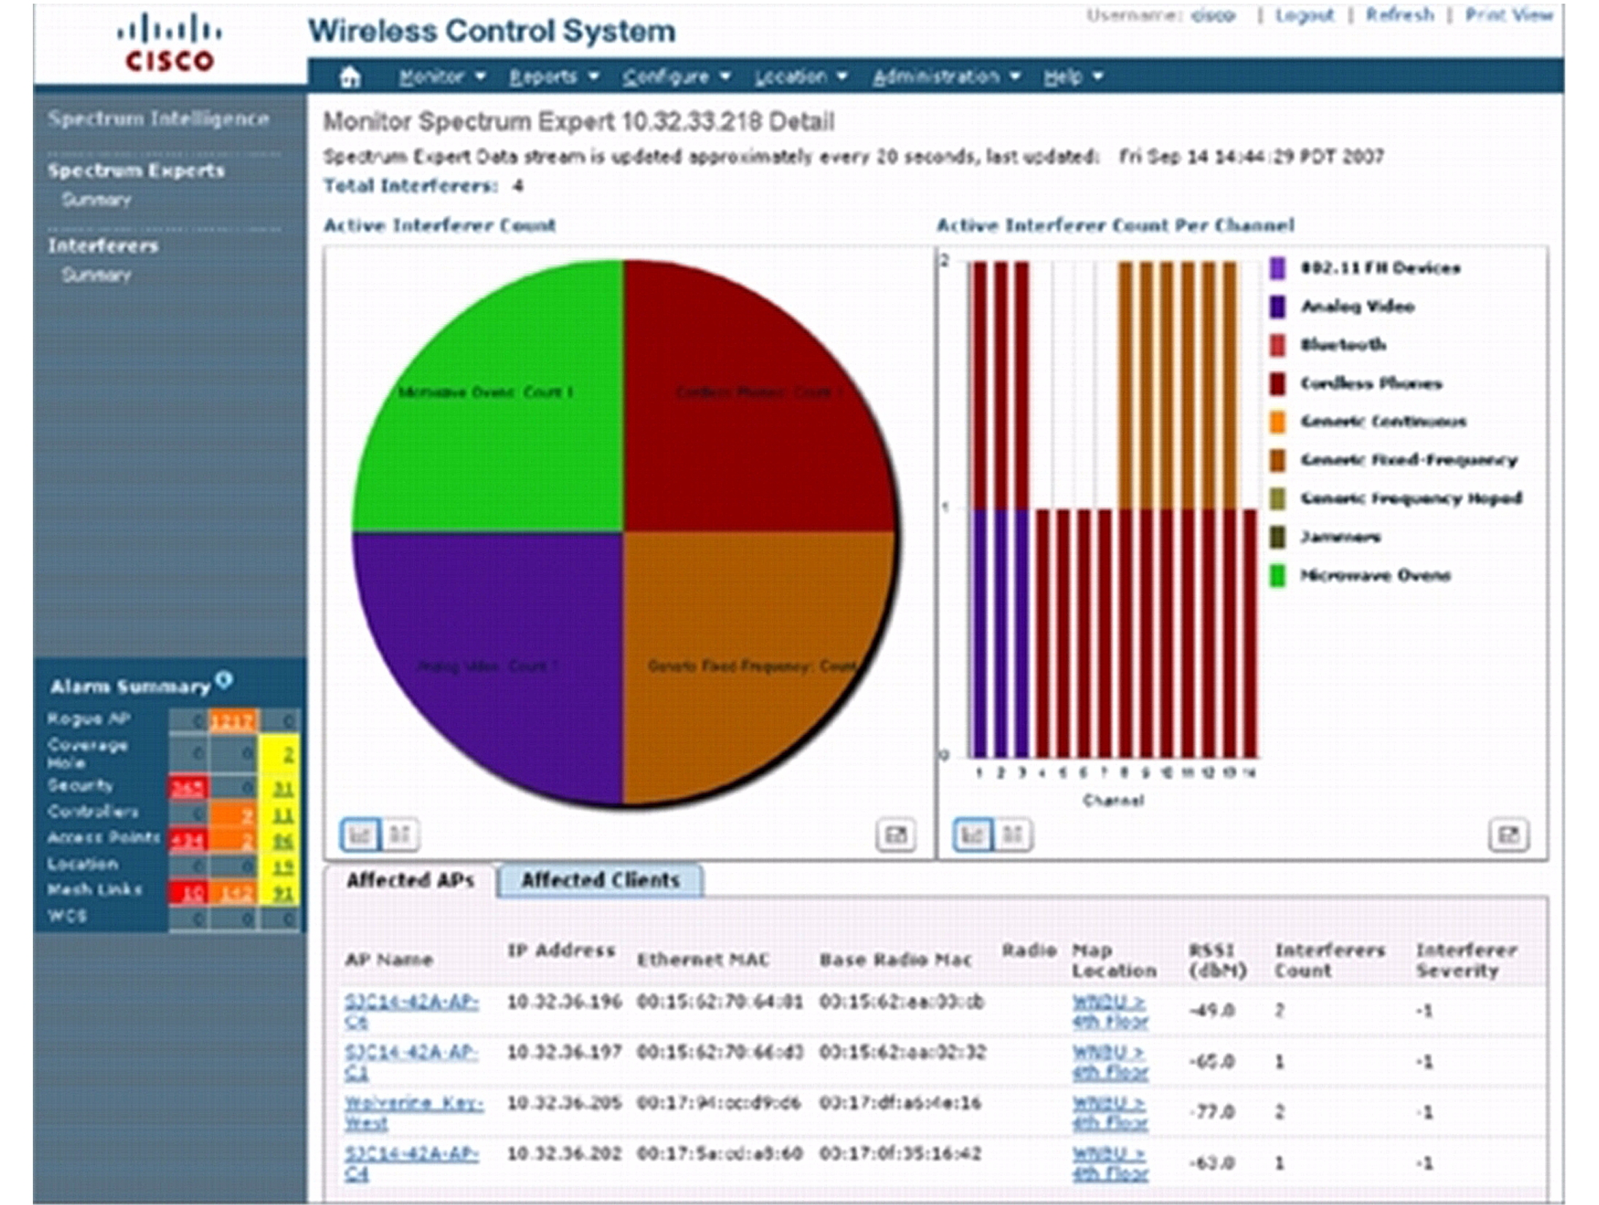Switch pie chart panel to table view icon
The width and height of the screenshot is (1599, 1205).
(x=399, y=834)
